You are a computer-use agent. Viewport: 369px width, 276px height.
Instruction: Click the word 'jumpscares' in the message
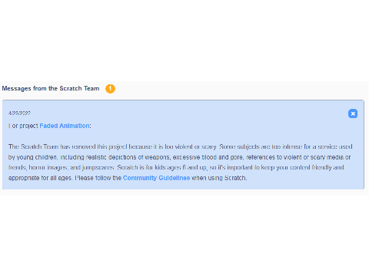point(98,167)
